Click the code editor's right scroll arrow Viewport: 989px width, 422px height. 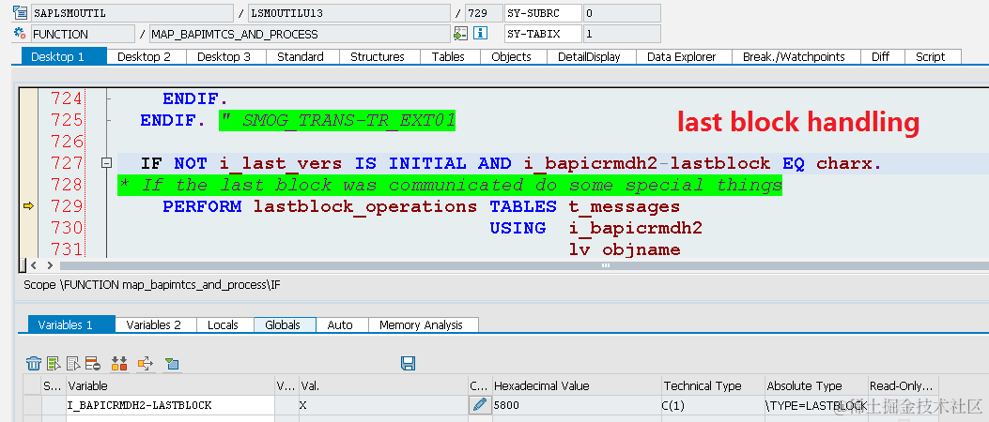coord(51,265)
